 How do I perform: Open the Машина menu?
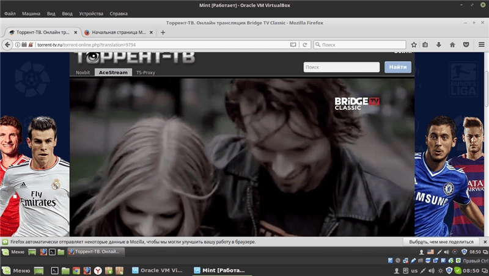point(31,13)
